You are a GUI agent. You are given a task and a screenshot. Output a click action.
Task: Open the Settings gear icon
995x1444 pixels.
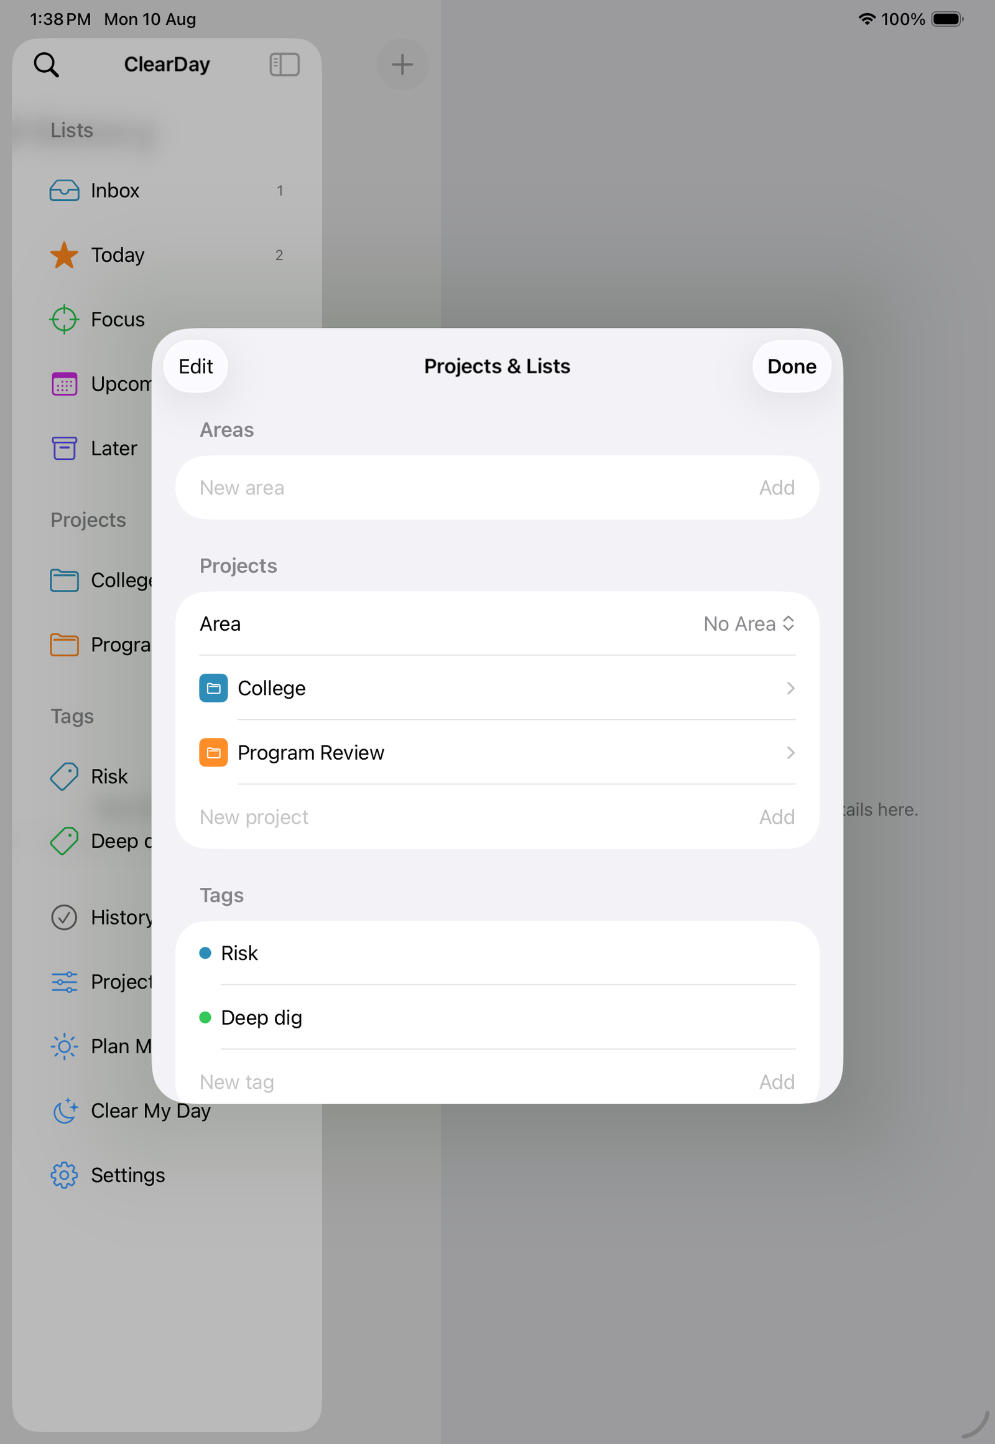coord(64,1175)
